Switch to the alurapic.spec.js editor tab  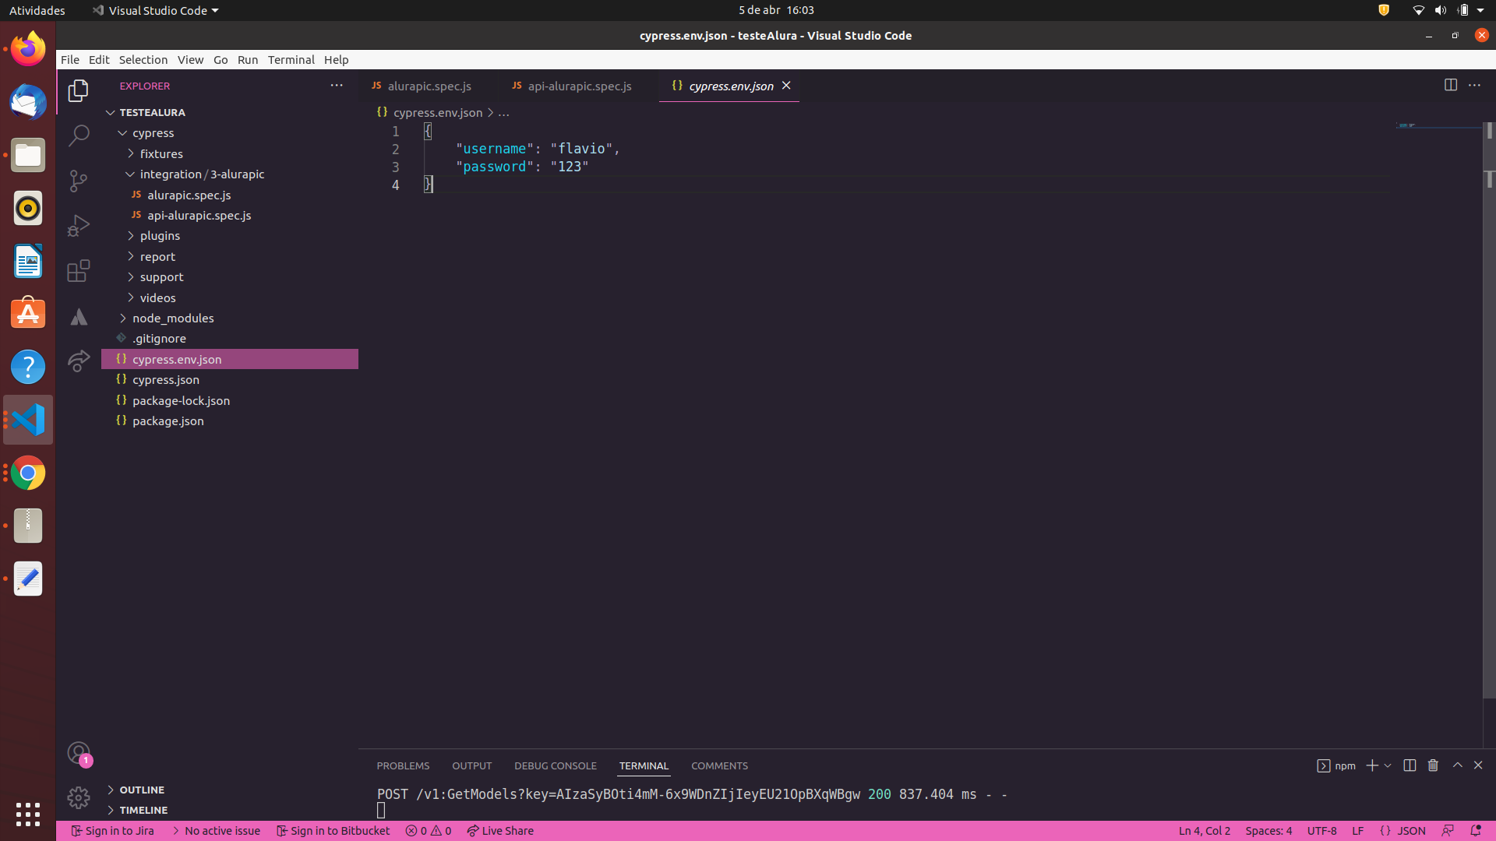pyautogui.click(x=429, y=86)
